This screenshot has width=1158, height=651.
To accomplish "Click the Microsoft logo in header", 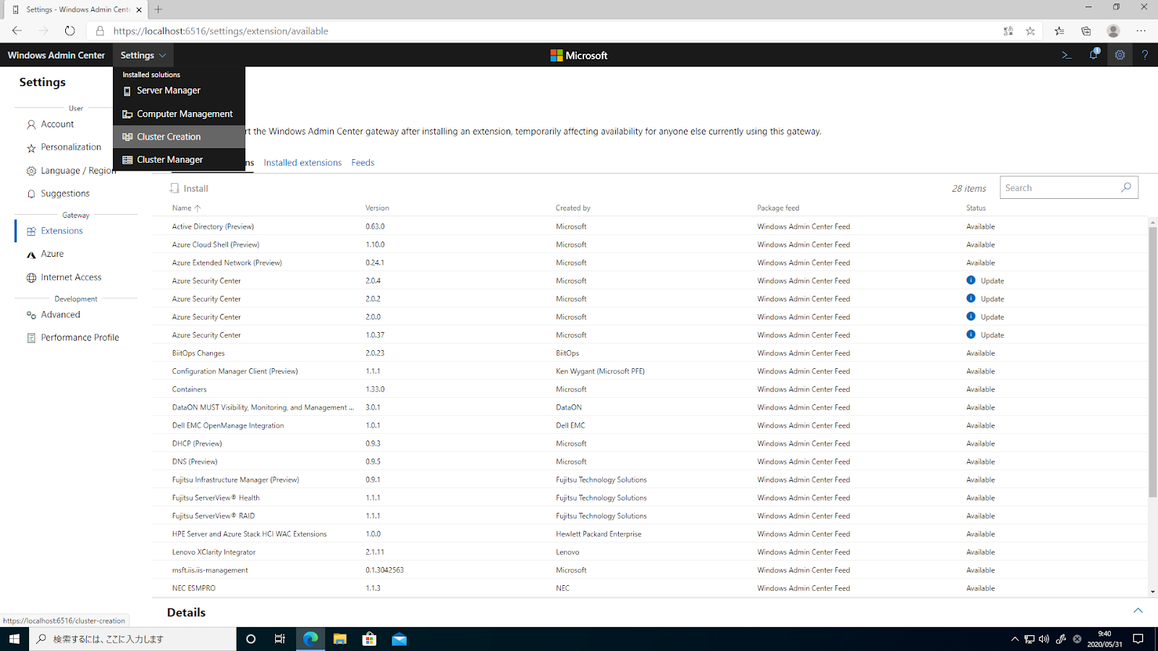I will coord(579,55).
